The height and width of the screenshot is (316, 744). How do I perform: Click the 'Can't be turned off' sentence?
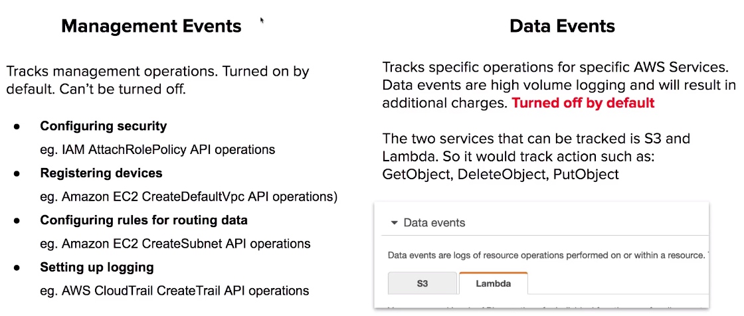96,88
